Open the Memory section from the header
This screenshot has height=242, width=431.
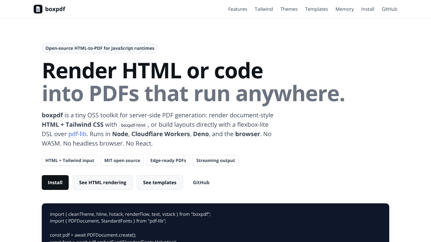tap(344, 9)
